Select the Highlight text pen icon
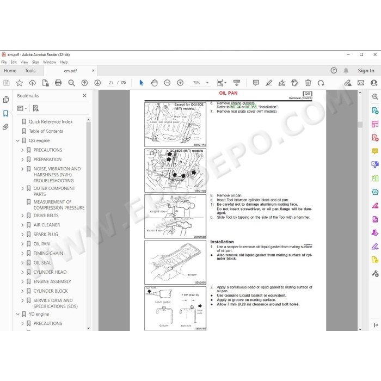The height and width of the screenshot is (381, 381). click(x=269, y=83)
